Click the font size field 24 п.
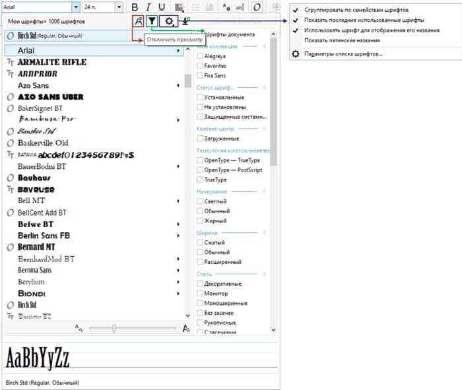The height and width of the screenshot is (390, 462). [x=99, y=7]
